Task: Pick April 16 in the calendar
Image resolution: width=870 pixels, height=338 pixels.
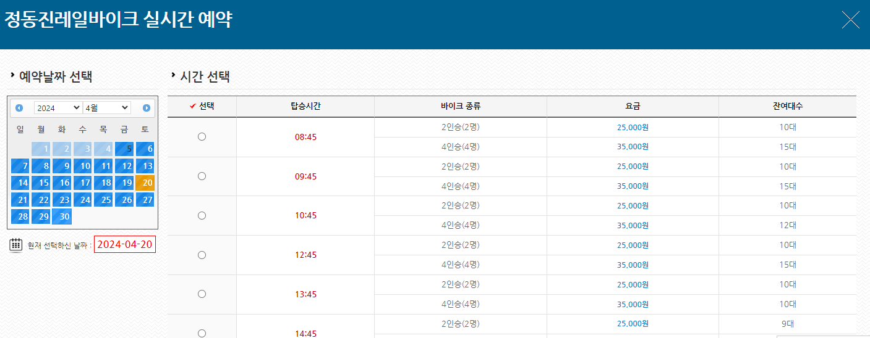Action: click(62, 183)
